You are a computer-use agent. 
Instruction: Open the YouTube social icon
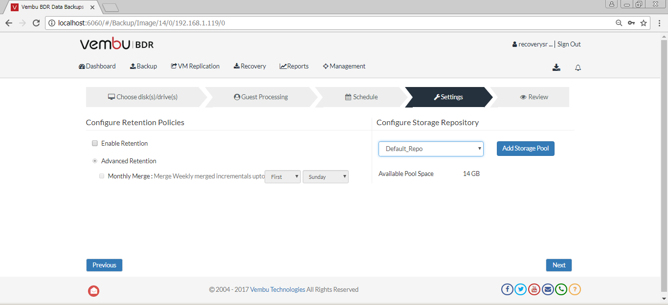(x=534, y=289)
